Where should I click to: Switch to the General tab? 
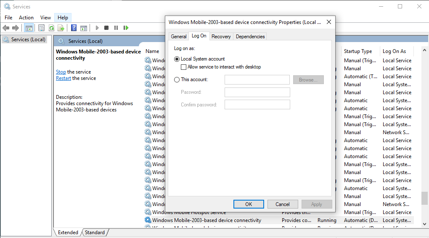click(x=179, y=37)
